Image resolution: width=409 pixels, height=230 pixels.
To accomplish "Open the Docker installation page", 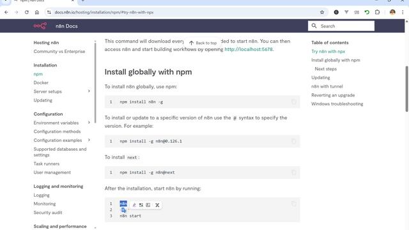I will point(41,82).
